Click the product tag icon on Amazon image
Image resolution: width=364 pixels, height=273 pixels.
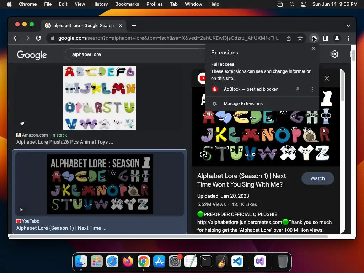[x=22, y=123]
